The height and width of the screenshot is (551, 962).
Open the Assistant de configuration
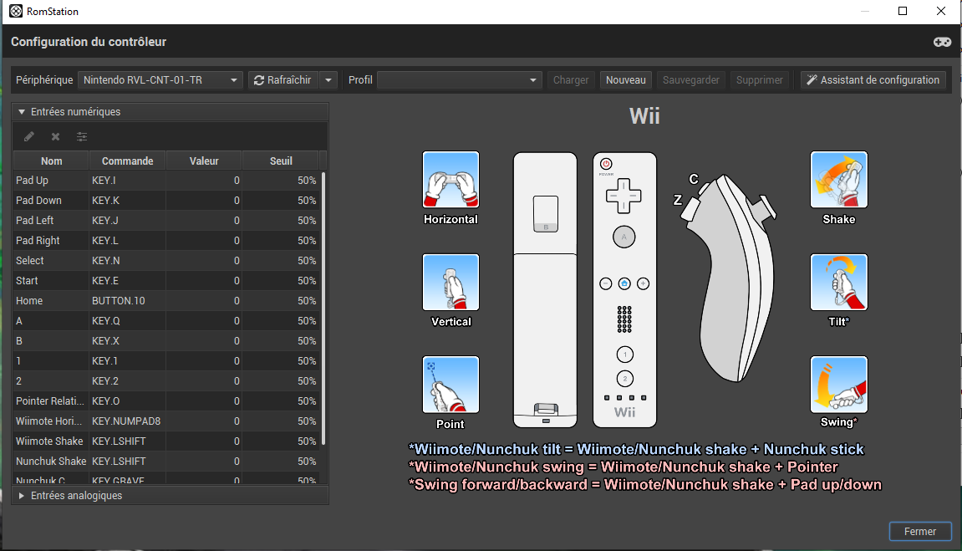pyautogui.click(x=873, y=79)
